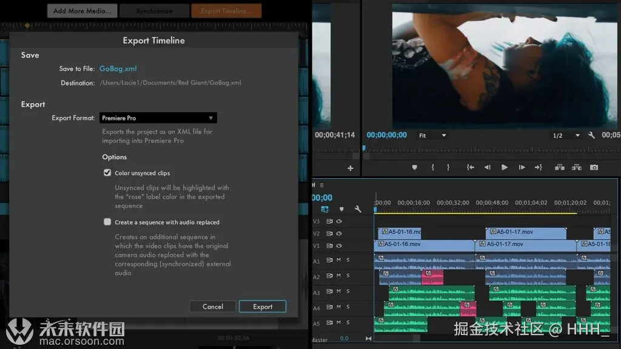Screen dimensions: 621x349
Task: Click the Synchronize button
Action: pos(154,11)
